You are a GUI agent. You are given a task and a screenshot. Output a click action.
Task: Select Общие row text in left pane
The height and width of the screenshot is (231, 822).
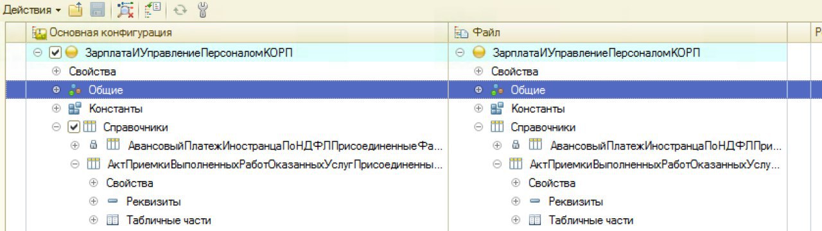point(105,90)
